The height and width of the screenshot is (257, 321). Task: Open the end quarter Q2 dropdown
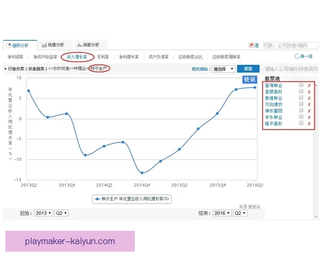[240, 213]
